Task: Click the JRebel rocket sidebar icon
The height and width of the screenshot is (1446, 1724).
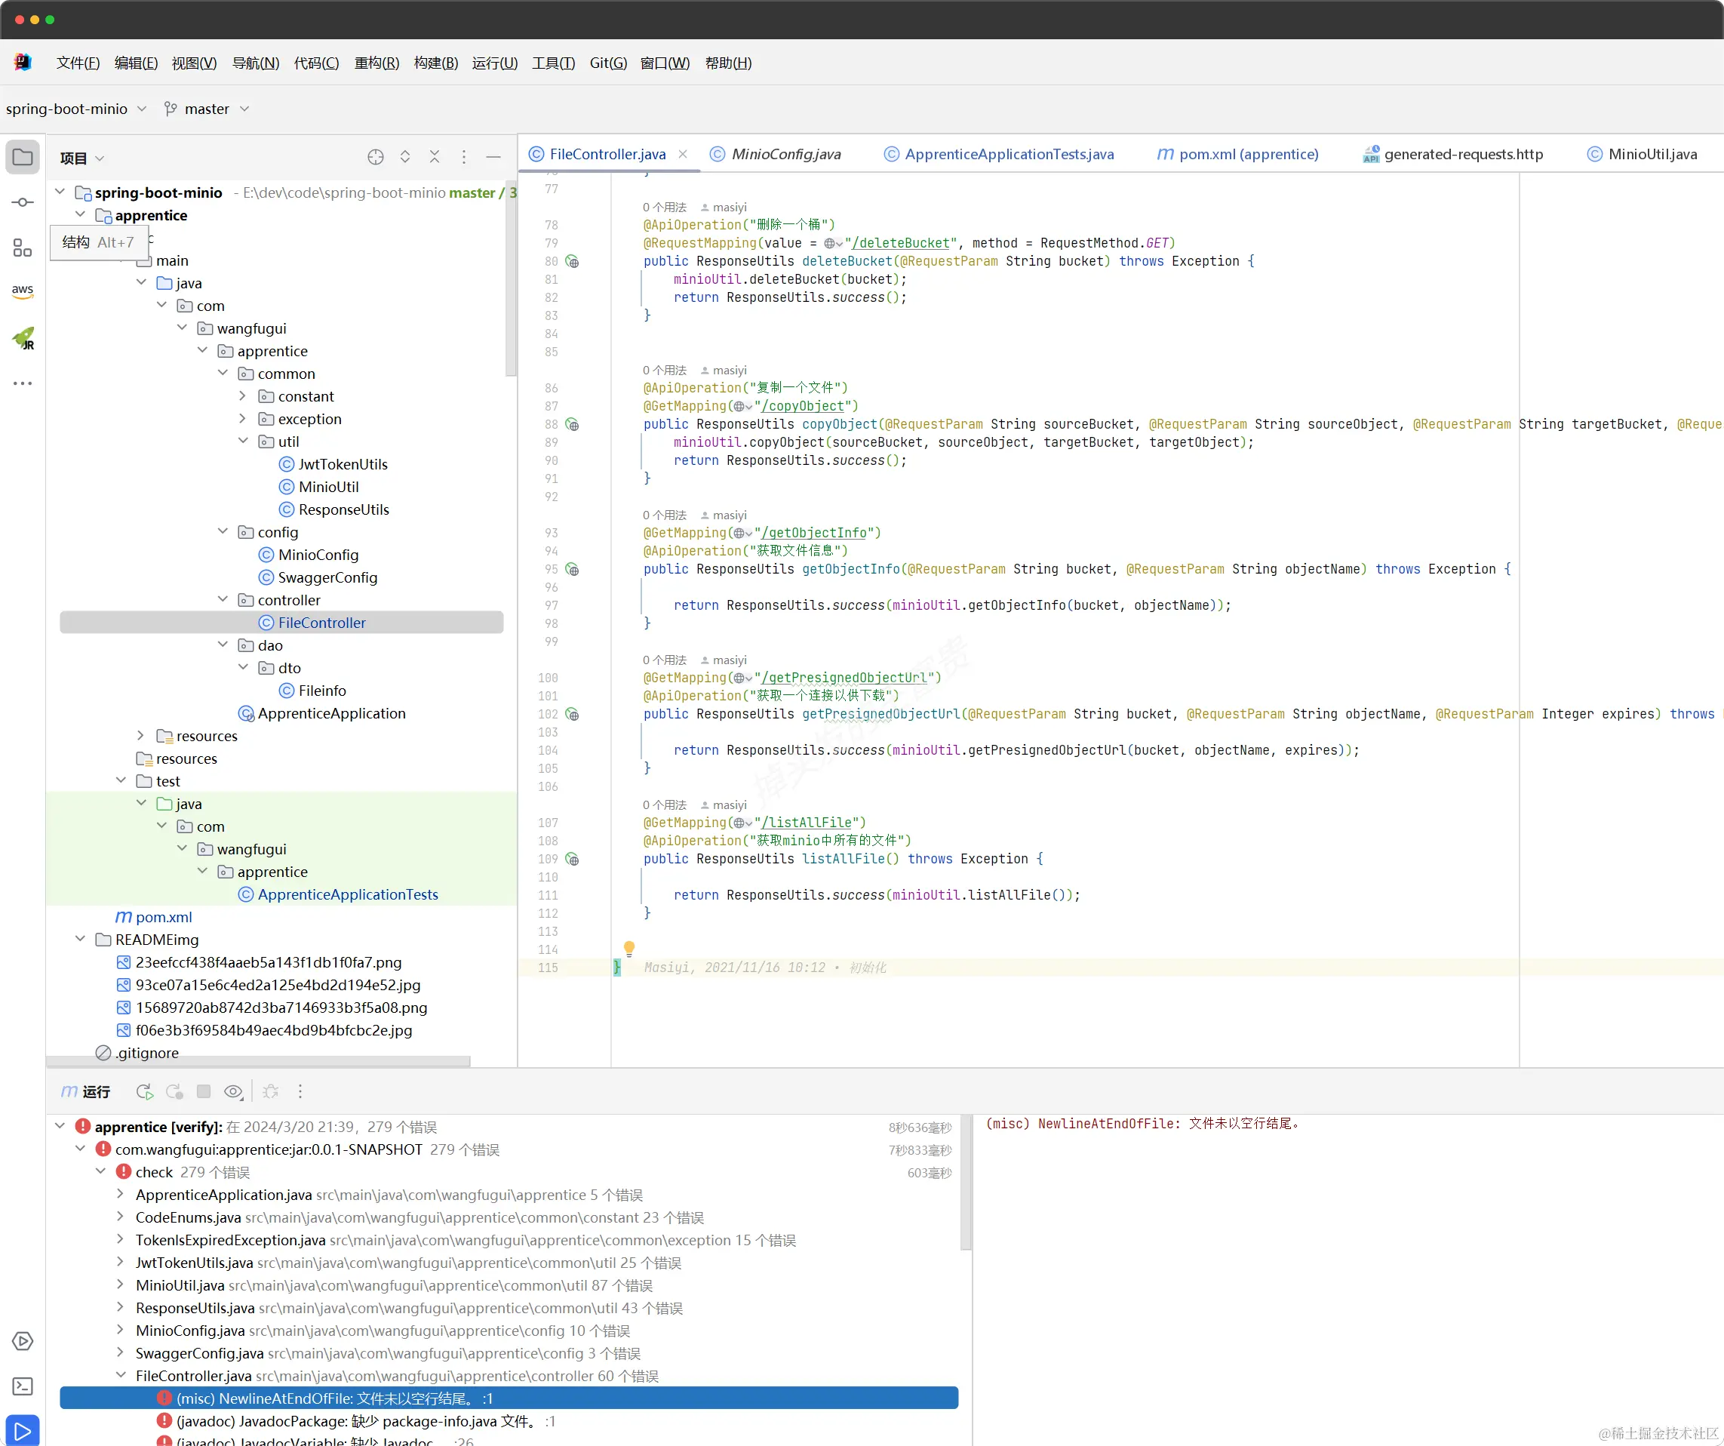Action: [x=23, y=337]
